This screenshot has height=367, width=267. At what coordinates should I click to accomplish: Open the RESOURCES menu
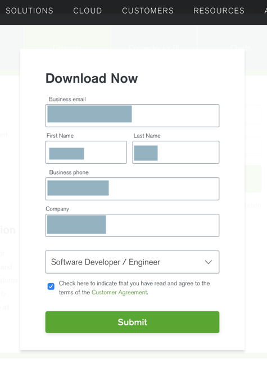pos(219,11)
